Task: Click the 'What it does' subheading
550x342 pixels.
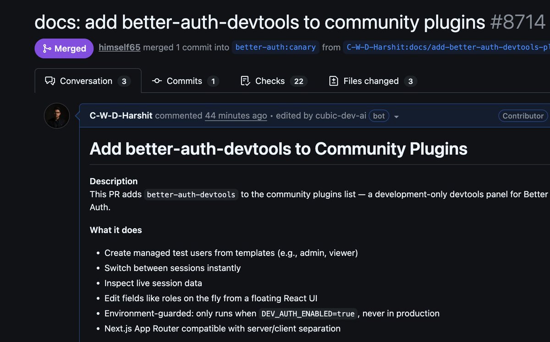Action: pos(116,230)
